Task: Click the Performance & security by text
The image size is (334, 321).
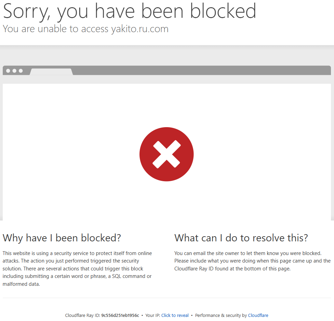Action: point(221,315)
